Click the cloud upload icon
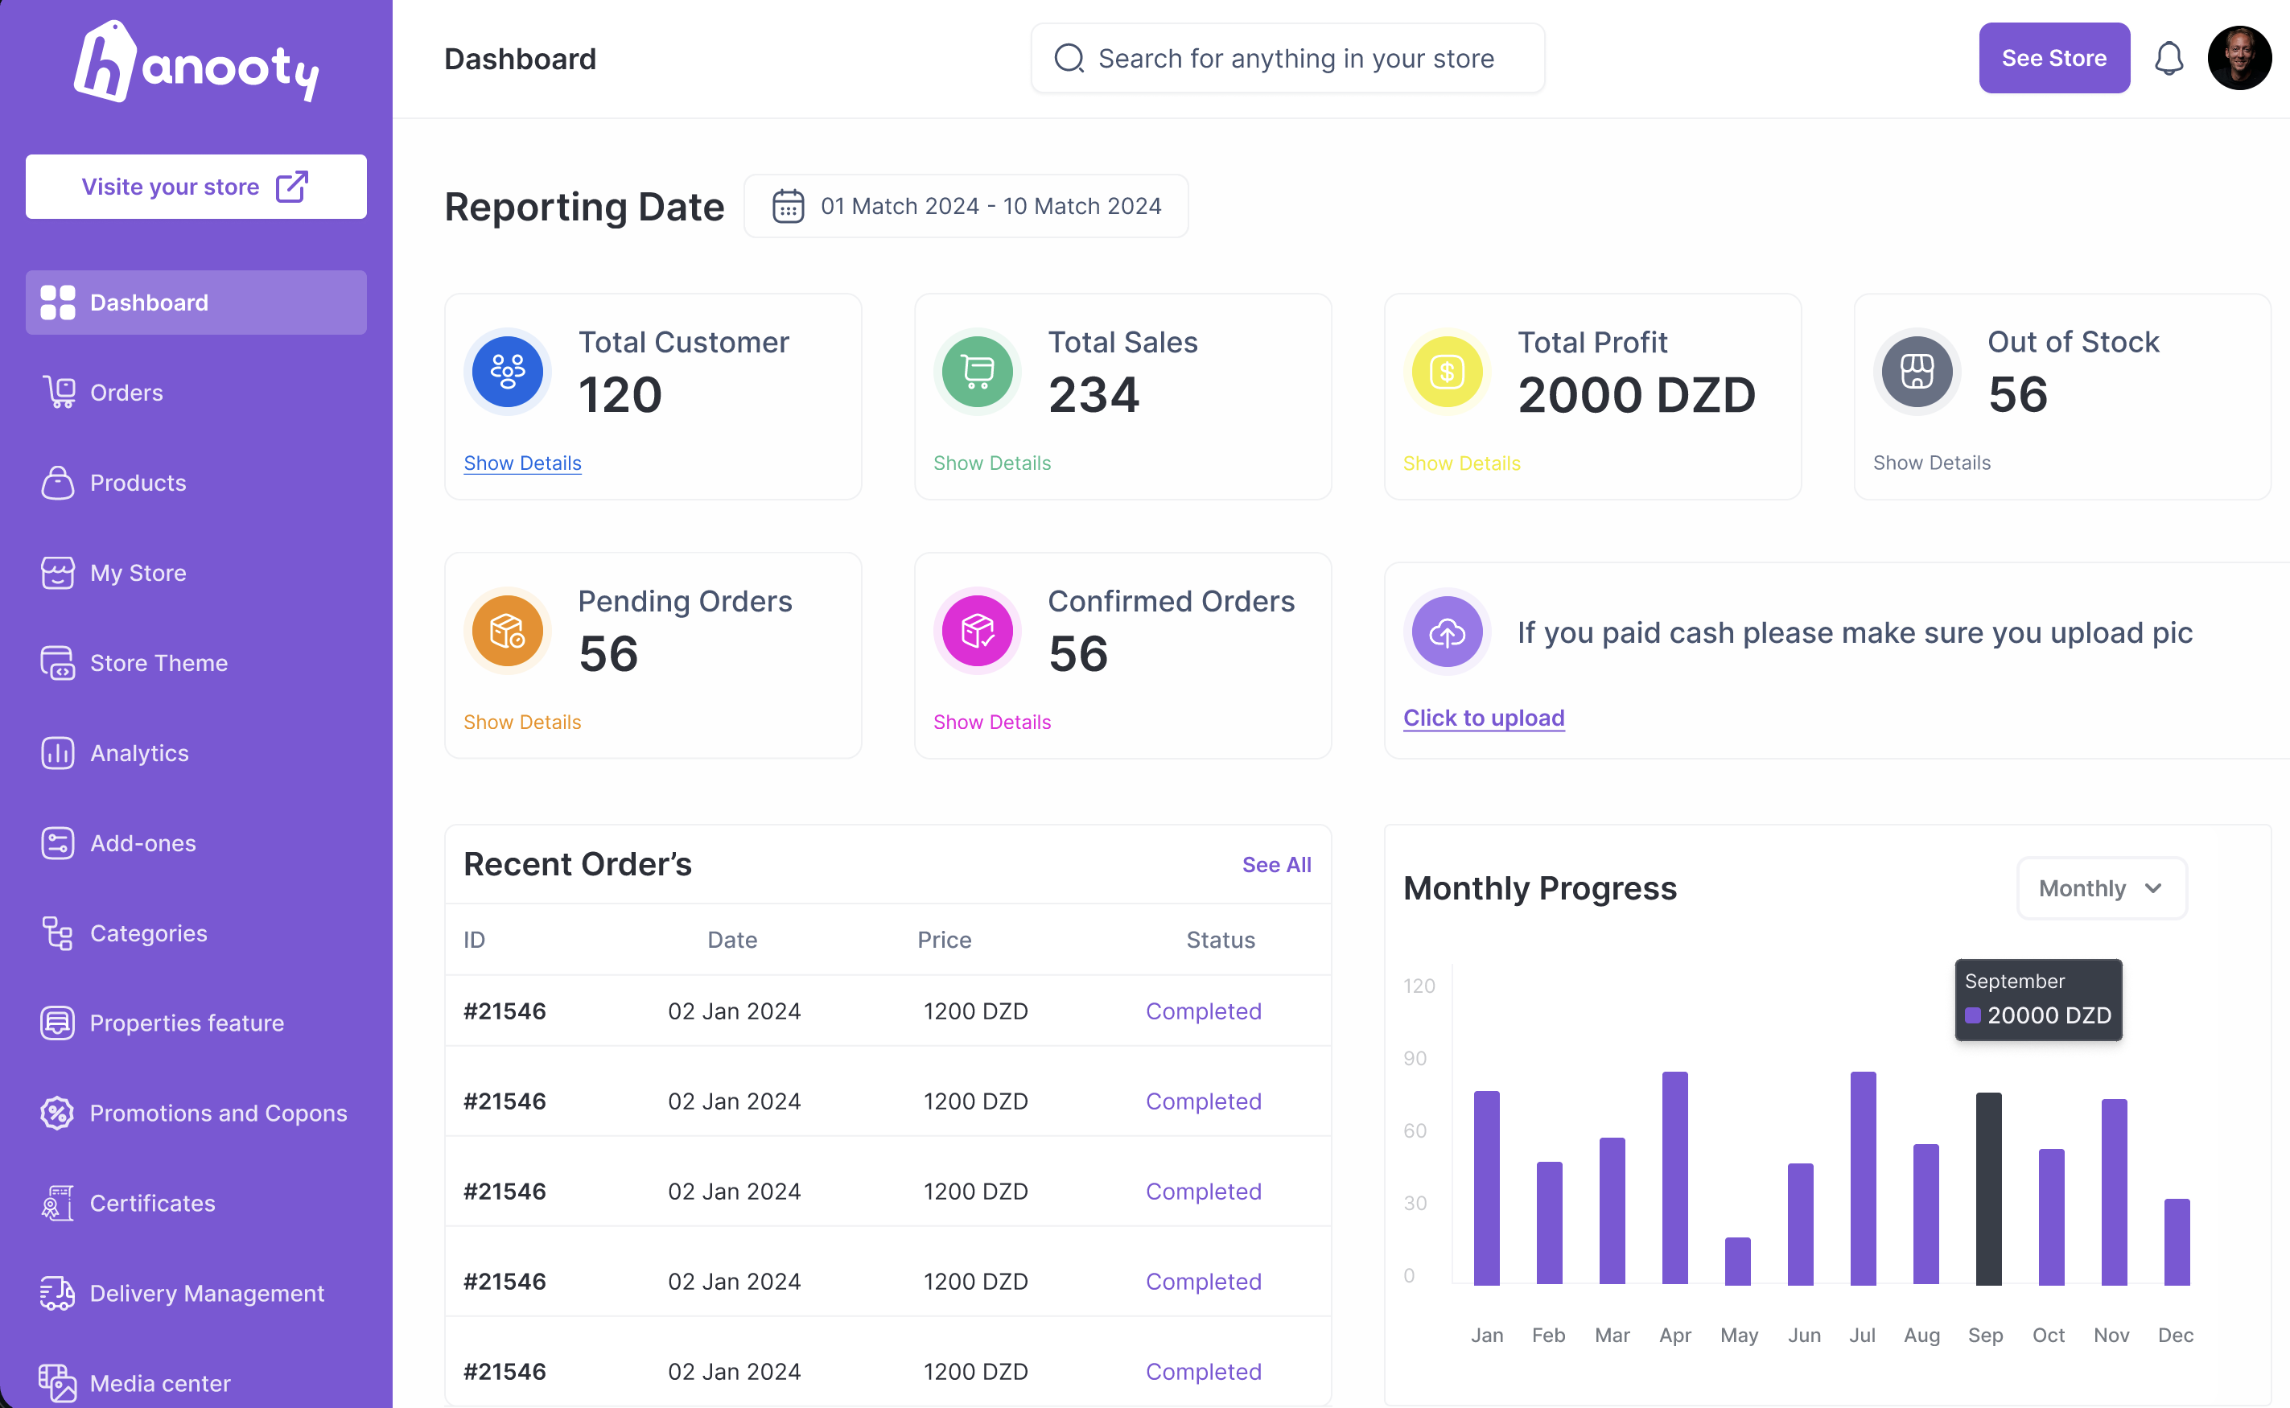This screenshot has height=1408, width=2290. pyautogui.click(x=1446, y=632)
